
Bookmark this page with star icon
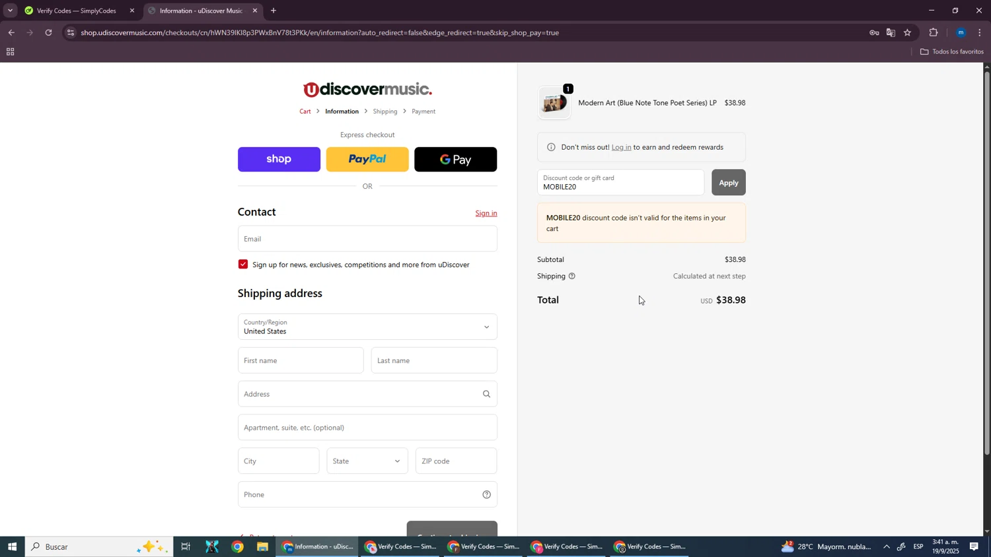pos(908,32)
